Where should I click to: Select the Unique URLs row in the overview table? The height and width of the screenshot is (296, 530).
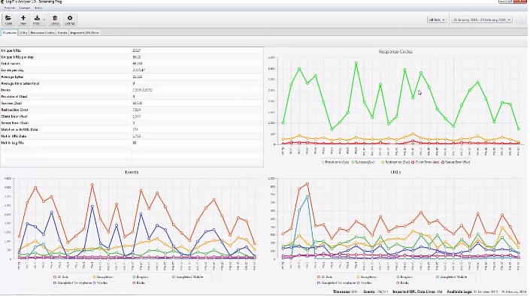(132, 50)
